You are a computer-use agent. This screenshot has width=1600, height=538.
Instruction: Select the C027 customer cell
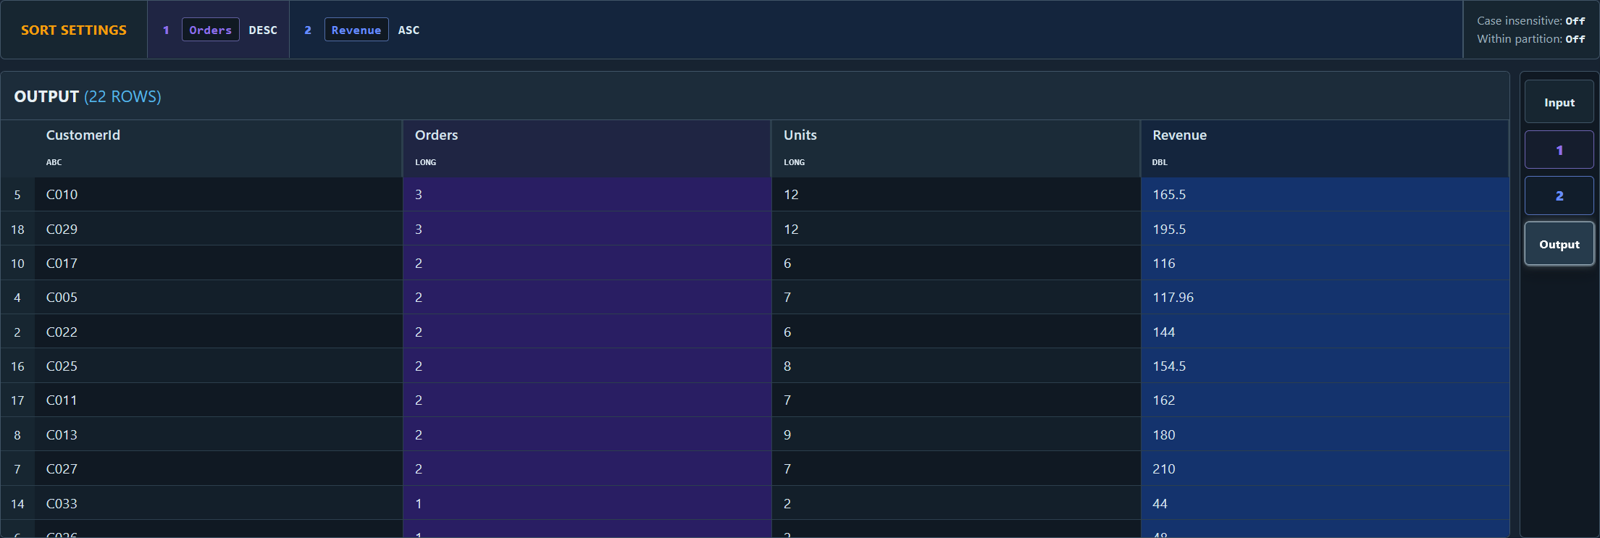pyautogui.click(x=218, y=468)
